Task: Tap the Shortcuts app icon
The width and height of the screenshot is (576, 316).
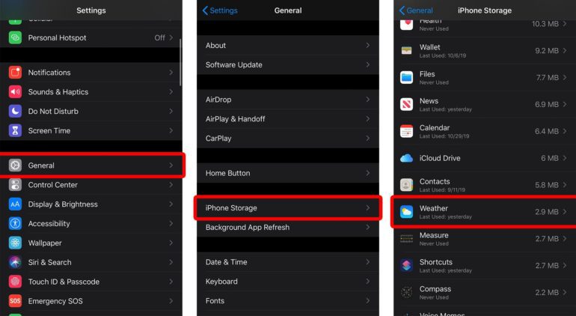Action: click(x=406, y=265)
